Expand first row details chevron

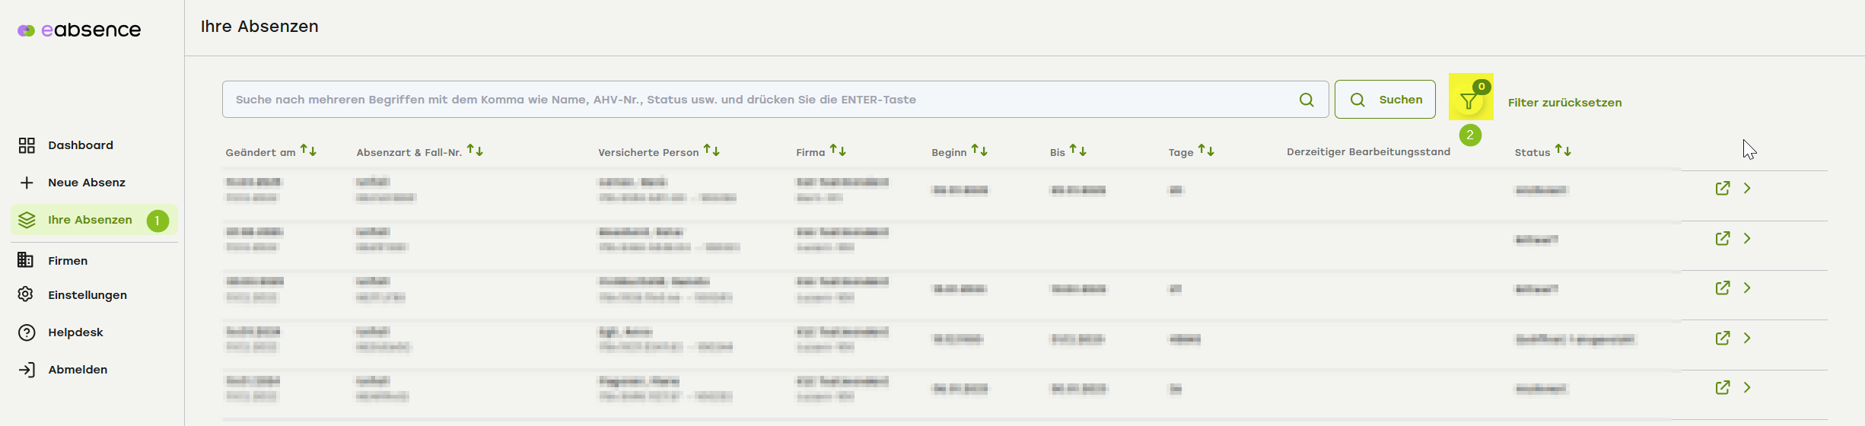tap(1747, 189)
